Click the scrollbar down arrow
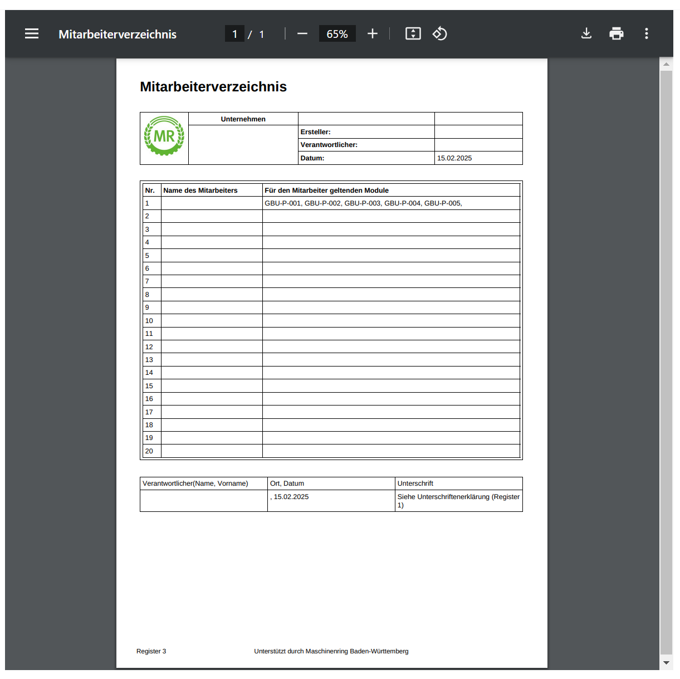Screen dimensions: 680x679 666,662
